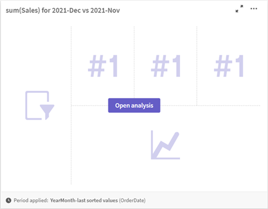Open the three-dot more options menu
Screen dimensions: 268x209
(254, 9)
